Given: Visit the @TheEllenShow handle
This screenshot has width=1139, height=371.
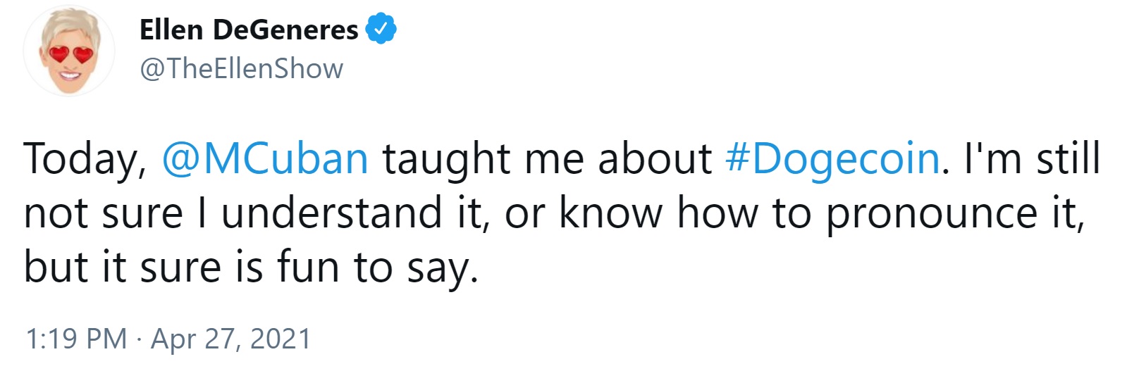Looking at the screenshot, I should (x=241, y=69).
